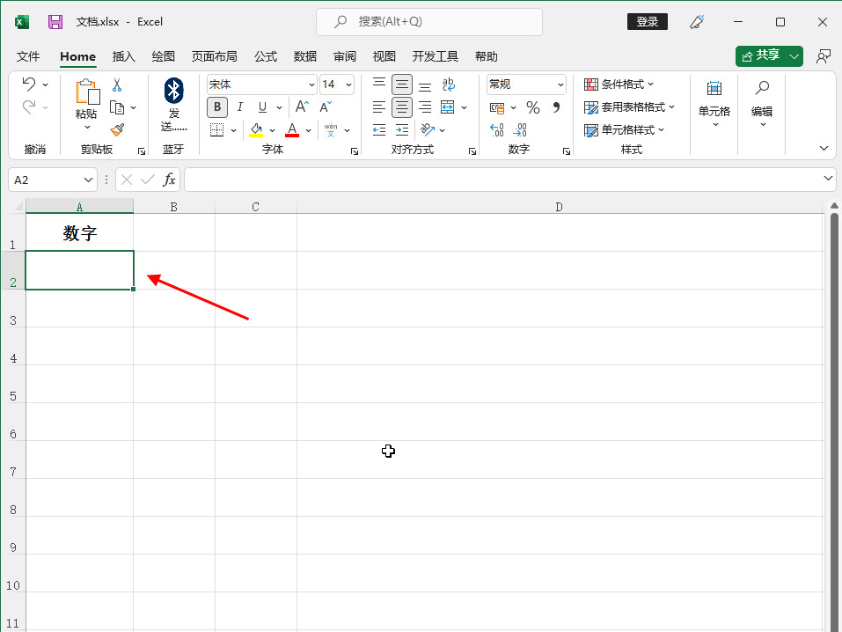Click the Orientation text-angle icon
The width and height of the screenshot is (842, 632).
428,129
